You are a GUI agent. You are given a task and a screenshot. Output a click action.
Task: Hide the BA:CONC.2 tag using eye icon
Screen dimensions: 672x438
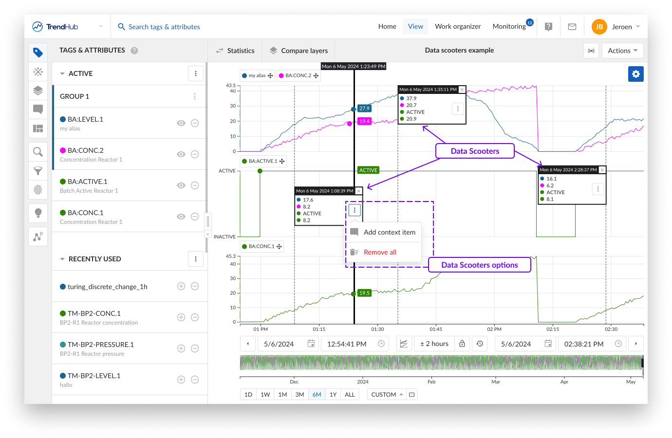tap(181, 154)
